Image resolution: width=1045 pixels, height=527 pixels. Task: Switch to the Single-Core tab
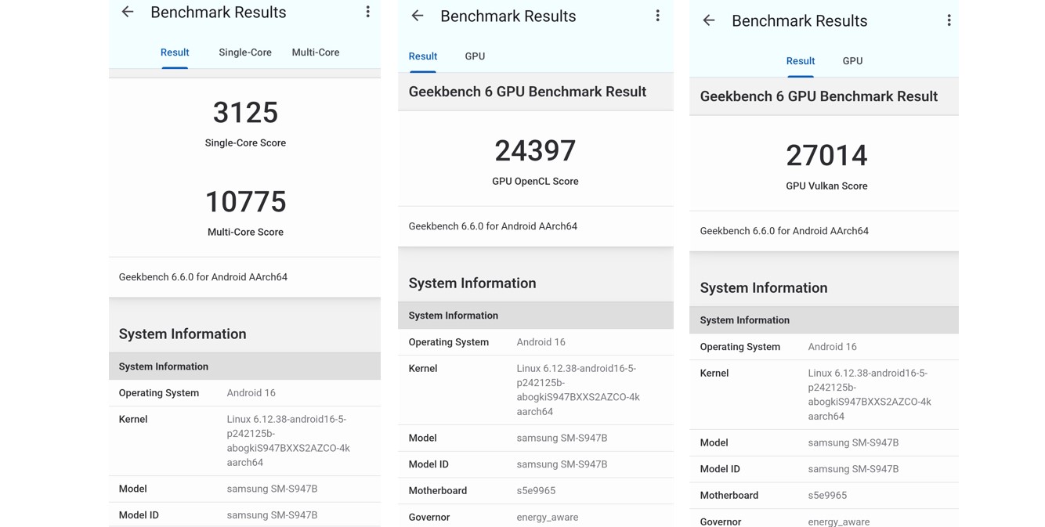245,52
